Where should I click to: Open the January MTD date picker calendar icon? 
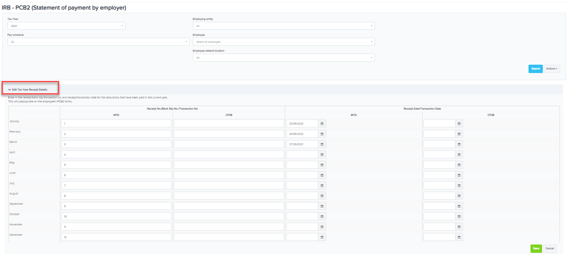(x=322, y=123)
